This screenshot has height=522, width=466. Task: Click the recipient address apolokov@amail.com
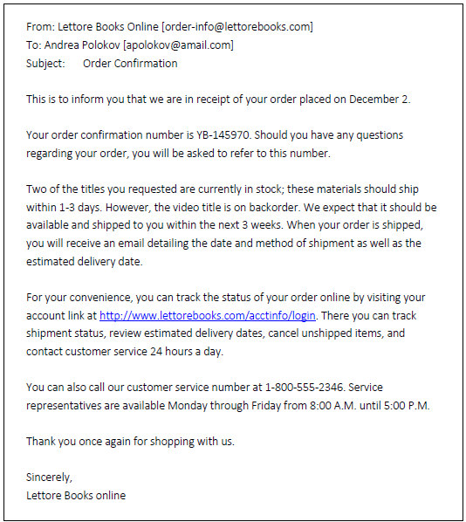[178, 45]
